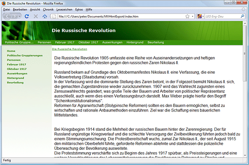249x165 pixels.
Task: Open the Bearbeiten menu
Action: click(20, 9)
